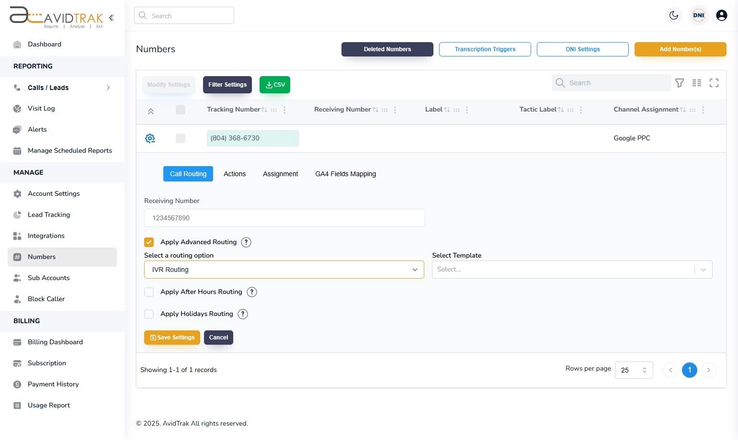Change Rows per page value
Viewport: 738px width, 440px height.
(634, 370)
